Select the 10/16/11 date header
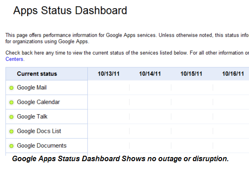Screen dimensions: 249x172 [x=233, y=74]
